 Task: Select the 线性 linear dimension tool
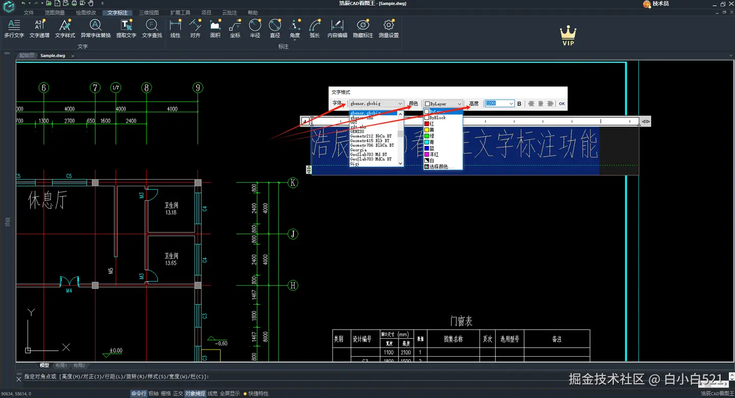click(x=176, y=29)
